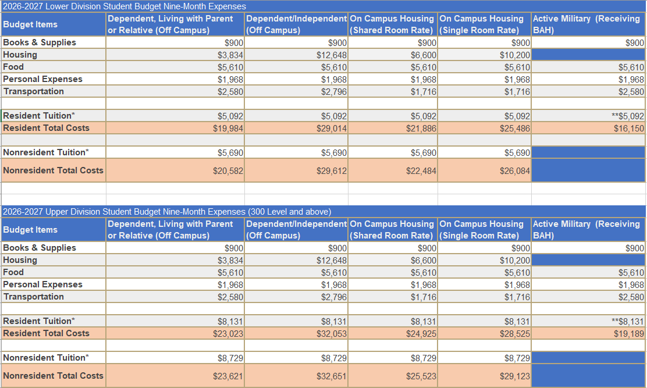Select the $24,925 Resident Total Costs cell
The image size is (647, 388).
pos(393,333)
